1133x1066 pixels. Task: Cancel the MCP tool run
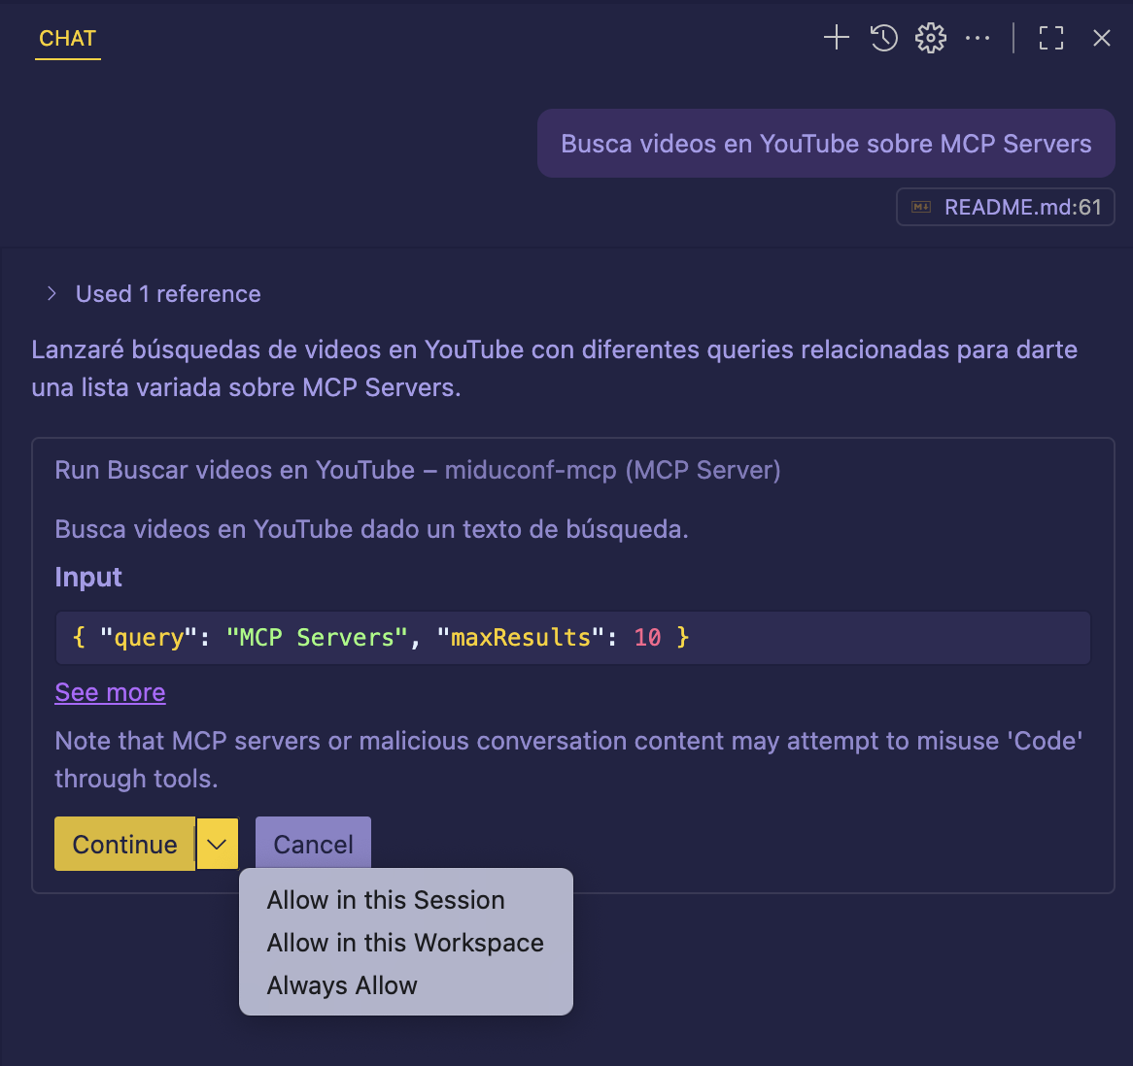pos(312,844)
